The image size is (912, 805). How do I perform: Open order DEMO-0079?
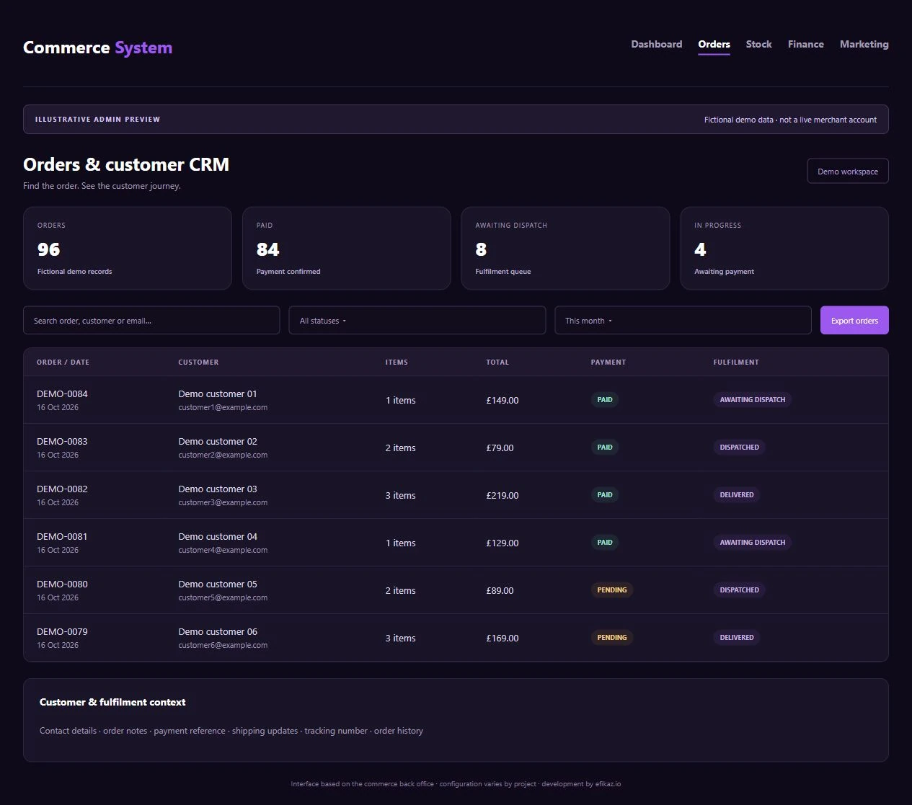click(x=62, y=632)
